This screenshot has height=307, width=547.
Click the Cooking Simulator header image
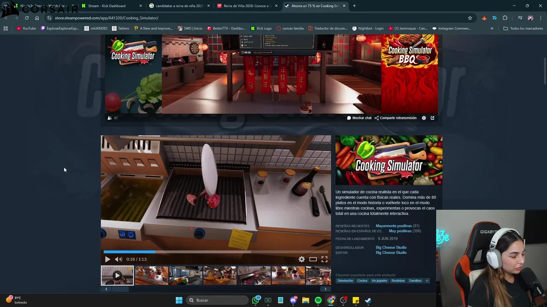pyautogui.click(x=389, y=160)
